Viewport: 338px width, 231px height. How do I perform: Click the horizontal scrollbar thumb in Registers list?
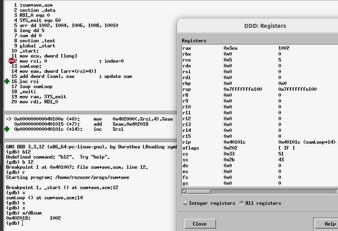[x=199, y=191]
